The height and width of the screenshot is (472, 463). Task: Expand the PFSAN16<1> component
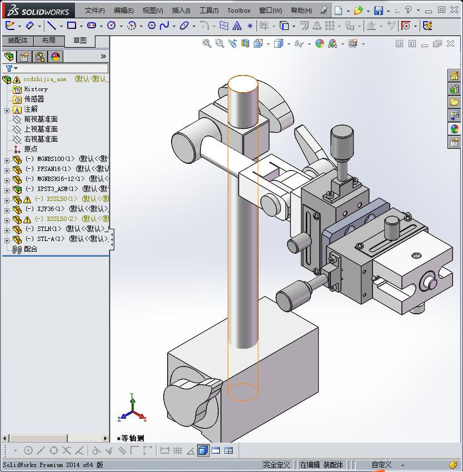pyautogui.click(x=7, y=170)
